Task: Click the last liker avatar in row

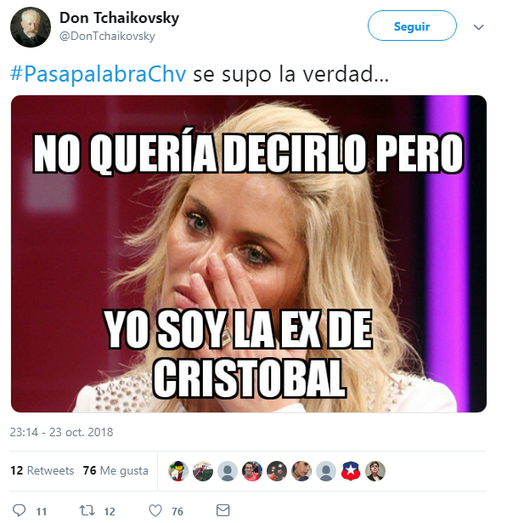Action: [375, 471]
